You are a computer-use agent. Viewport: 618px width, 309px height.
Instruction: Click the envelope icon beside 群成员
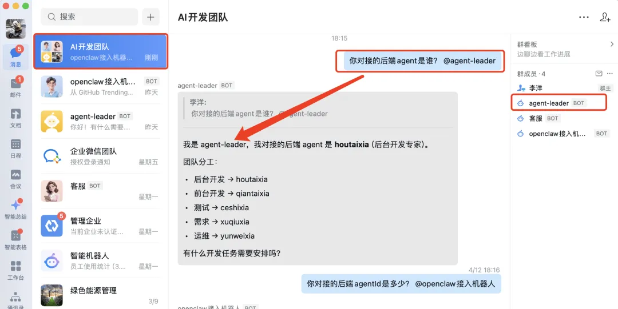click(x=599, y=74)
